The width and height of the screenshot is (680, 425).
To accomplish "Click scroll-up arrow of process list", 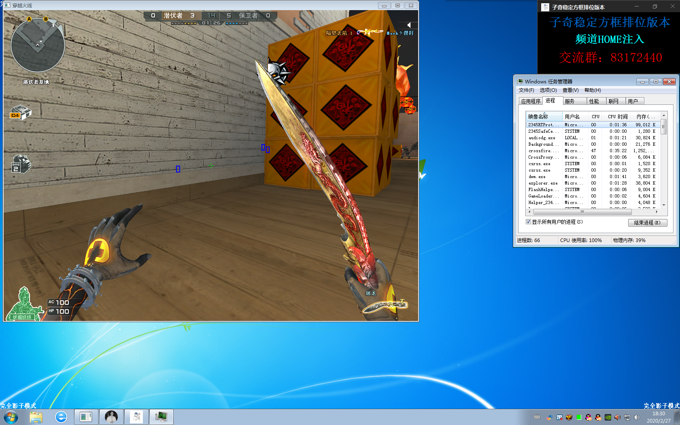I will 664,116.
